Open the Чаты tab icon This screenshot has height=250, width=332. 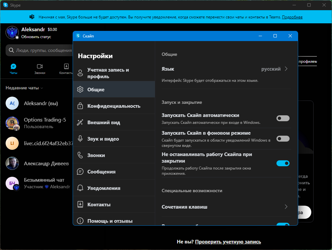[x=13, y=66]
